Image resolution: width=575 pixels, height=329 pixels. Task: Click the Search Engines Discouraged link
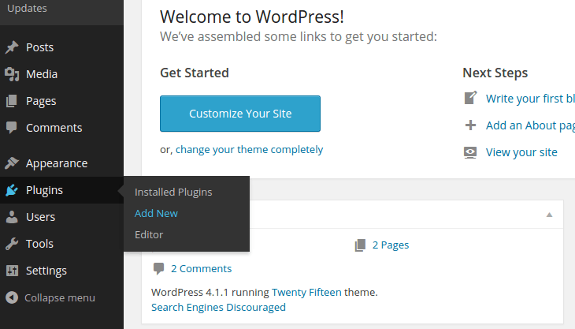(x=218, y=307)
